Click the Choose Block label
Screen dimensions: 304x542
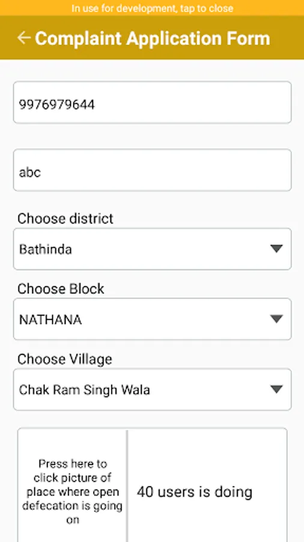(x=61, y=289)
